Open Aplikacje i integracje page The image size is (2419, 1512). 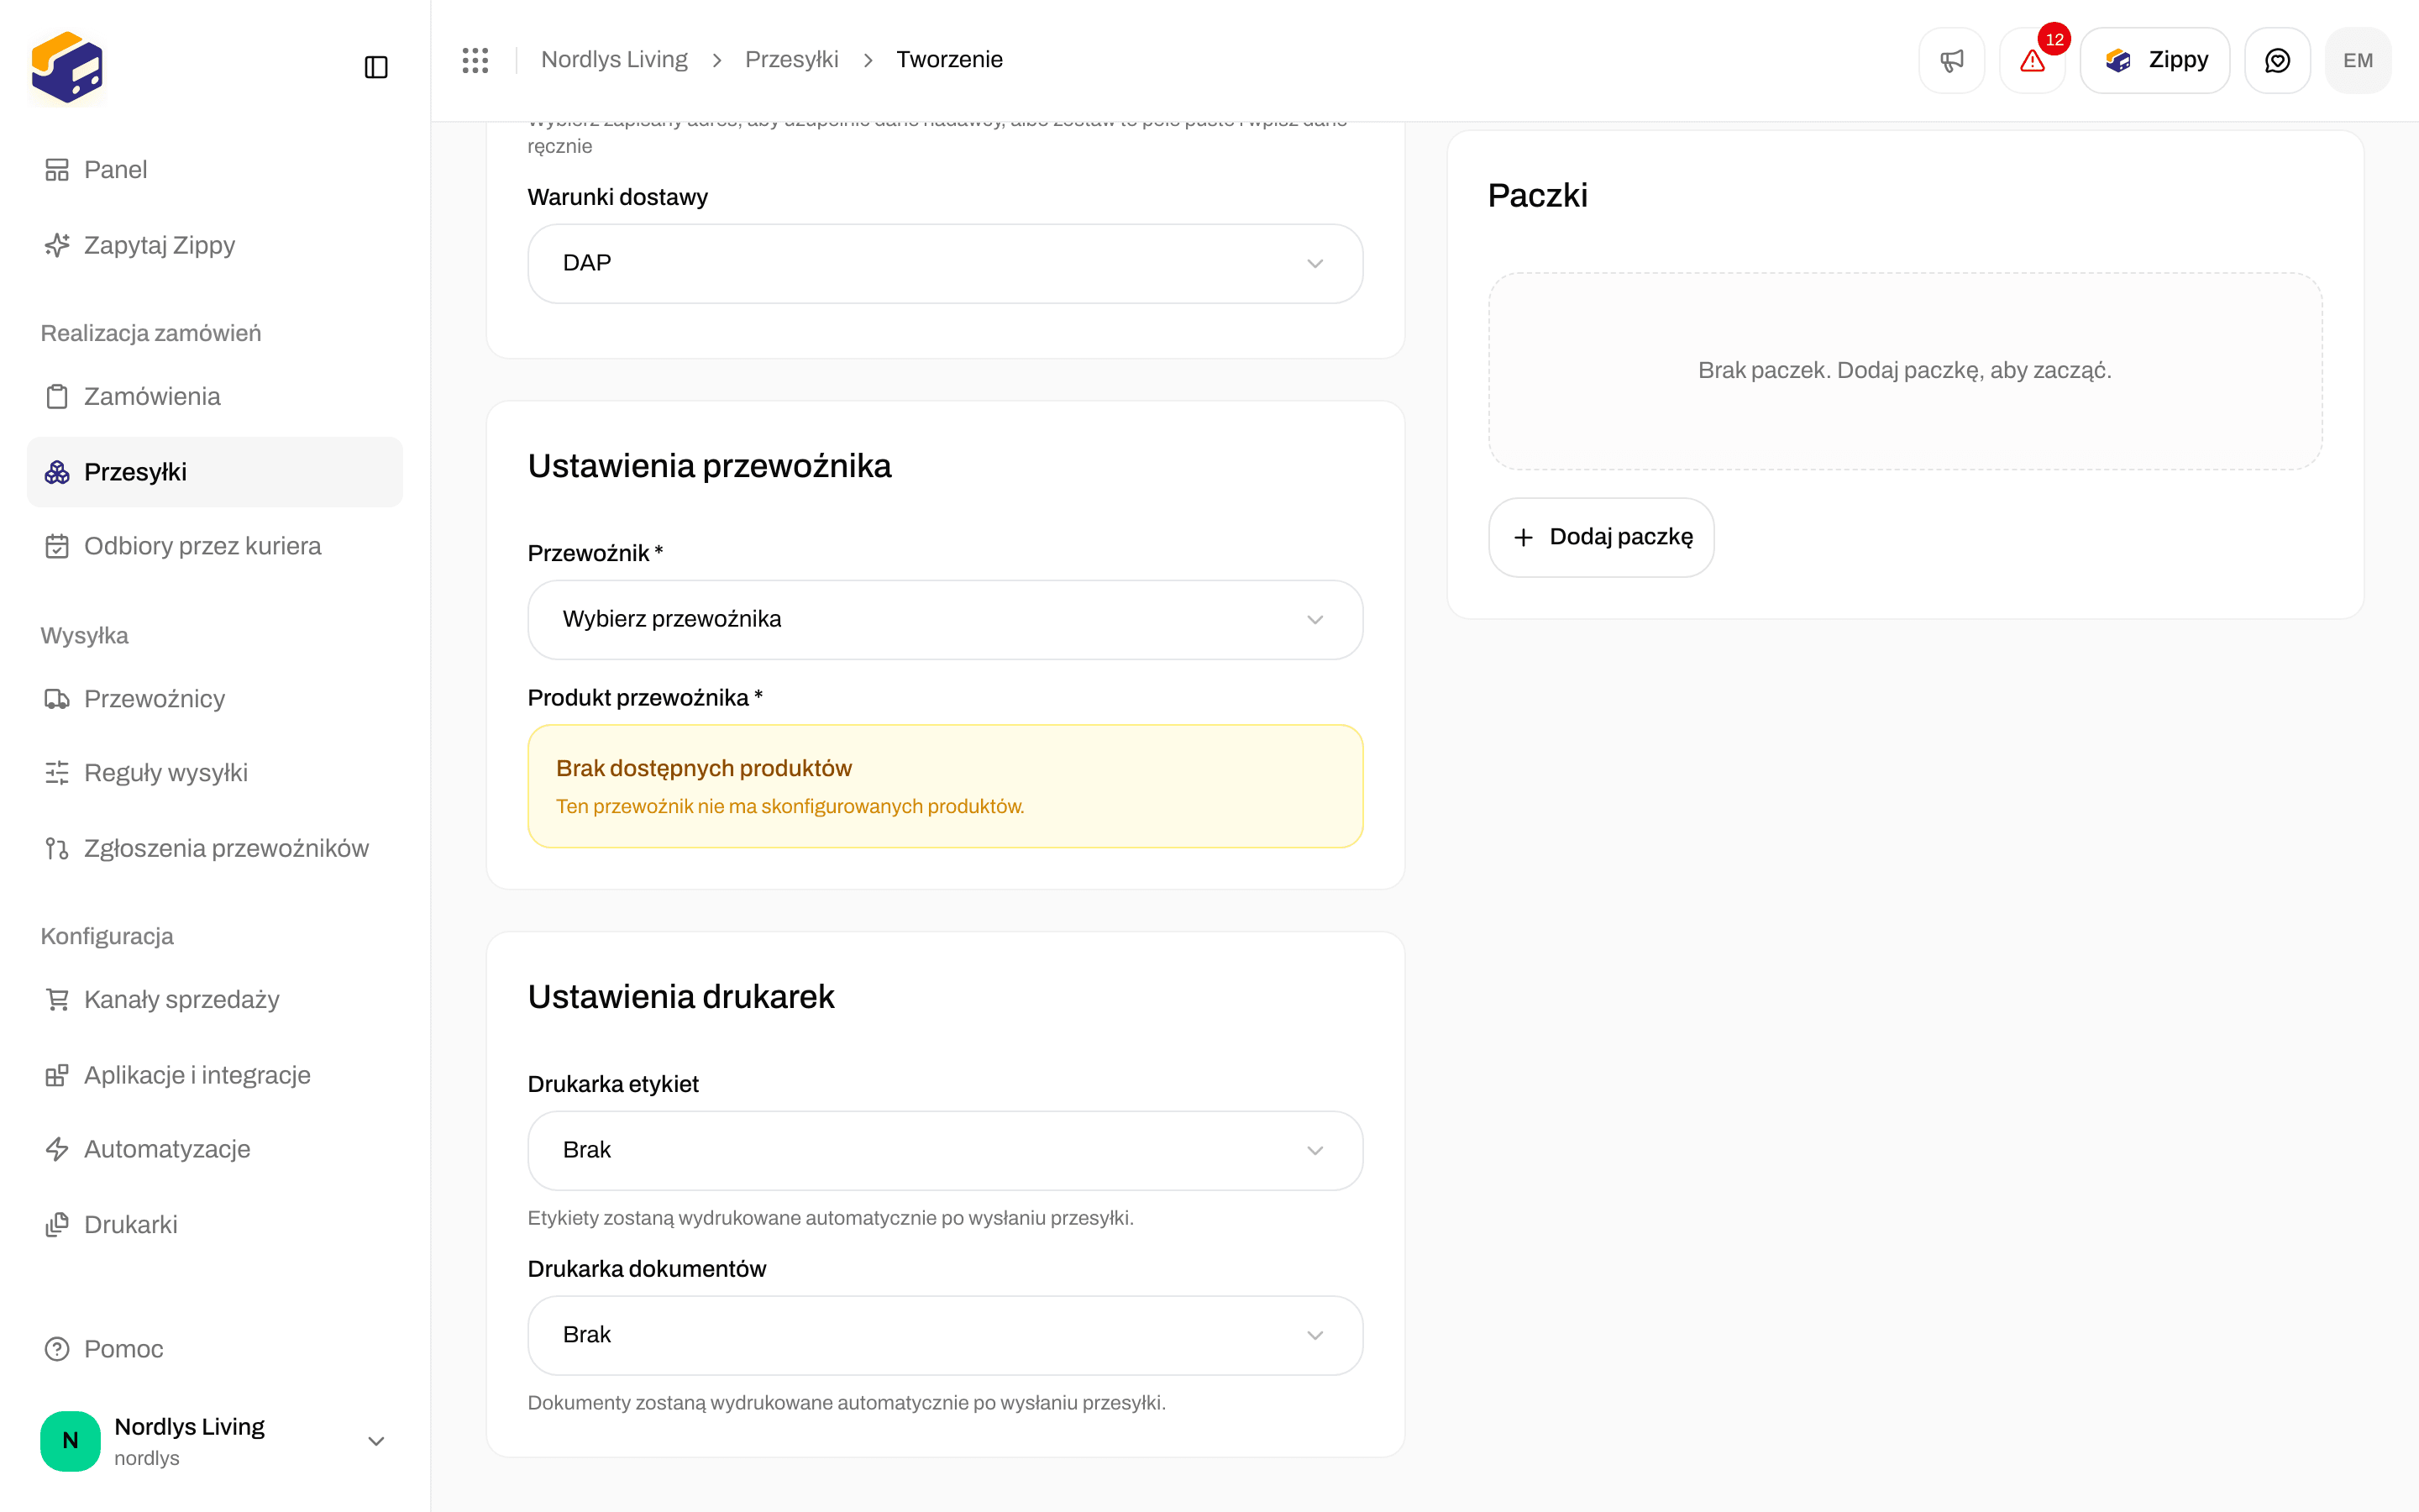pos(215,1075)
